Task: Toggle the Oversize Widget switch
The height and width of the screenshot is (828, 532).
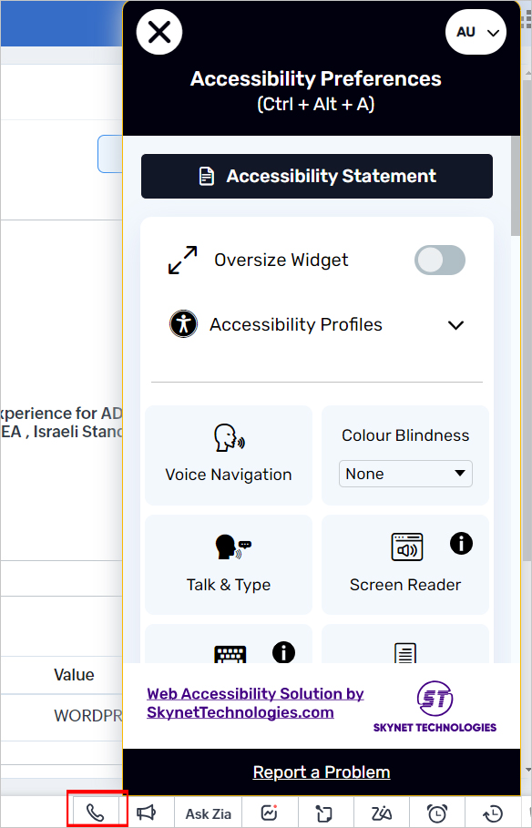Action: click(x=440, y=261)
